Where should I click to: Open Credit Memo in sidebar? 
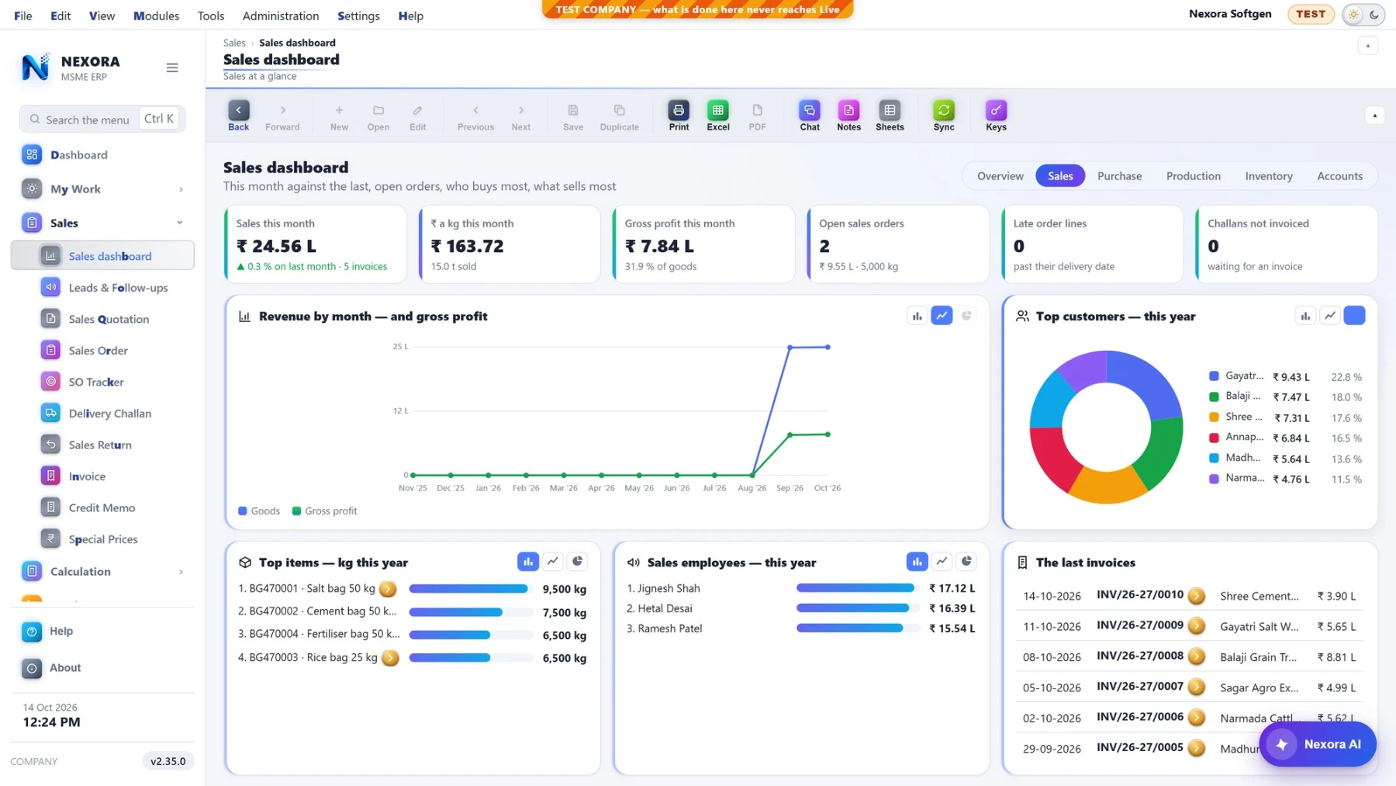[102, 507]
